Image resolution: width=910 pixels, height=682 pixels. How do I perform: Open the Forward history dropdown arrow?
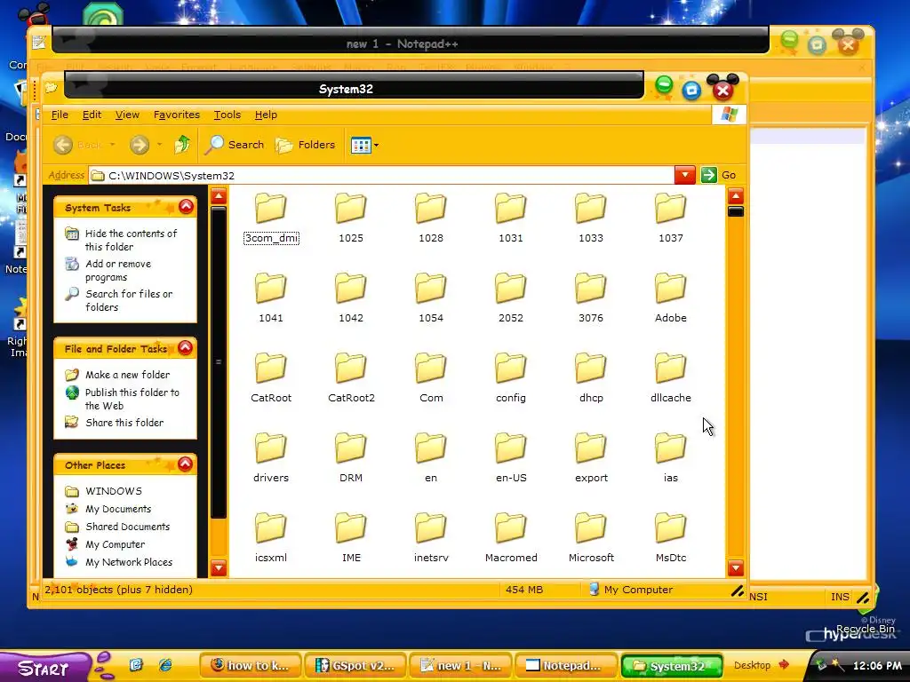point(160,145)
